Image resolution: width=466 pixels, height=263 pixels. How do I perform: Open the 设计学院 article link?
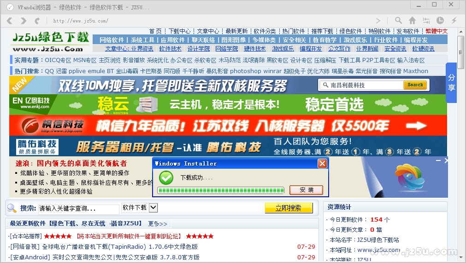(199, 49)
